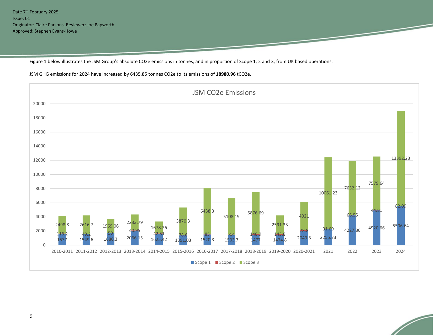
Task: Click the 5506.64 data label
Action: (401, 226)
